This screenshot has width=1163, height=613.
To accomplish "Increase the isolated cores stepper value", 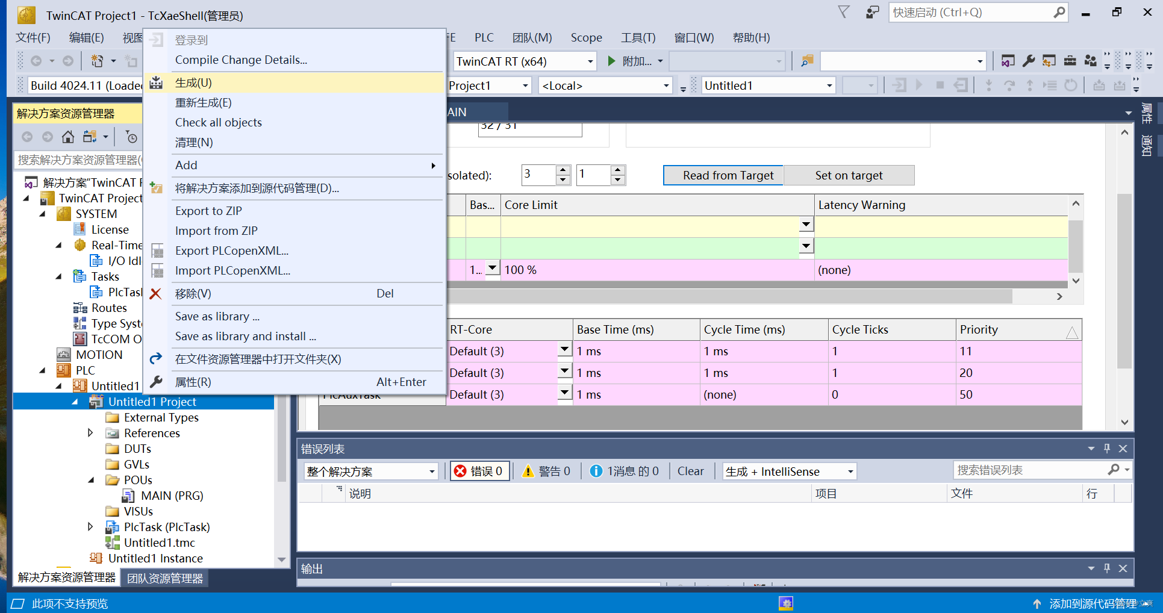I will click(563, 170).
